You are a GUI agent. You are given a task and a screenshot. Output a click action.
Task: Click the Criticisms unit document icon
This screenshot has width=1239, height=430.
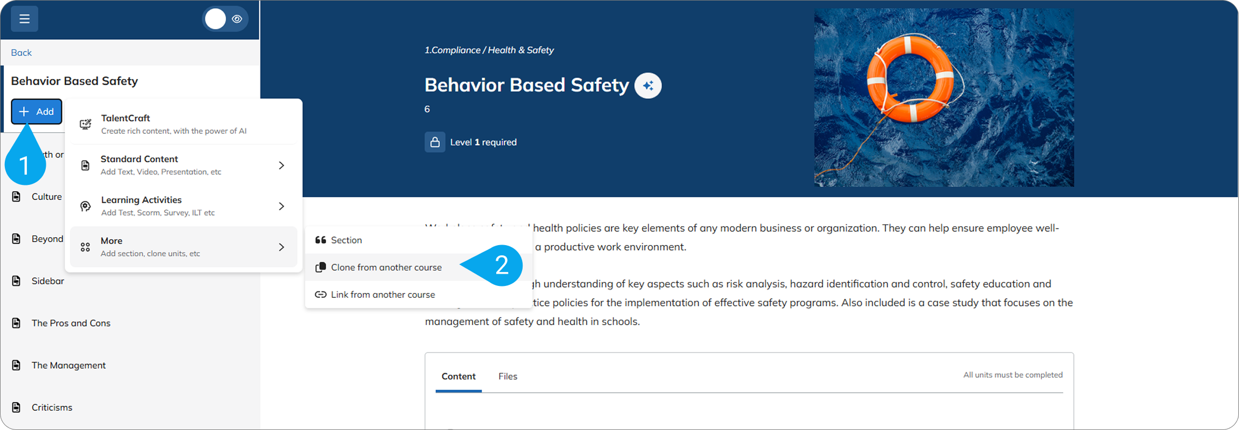(x=17, y=407)
